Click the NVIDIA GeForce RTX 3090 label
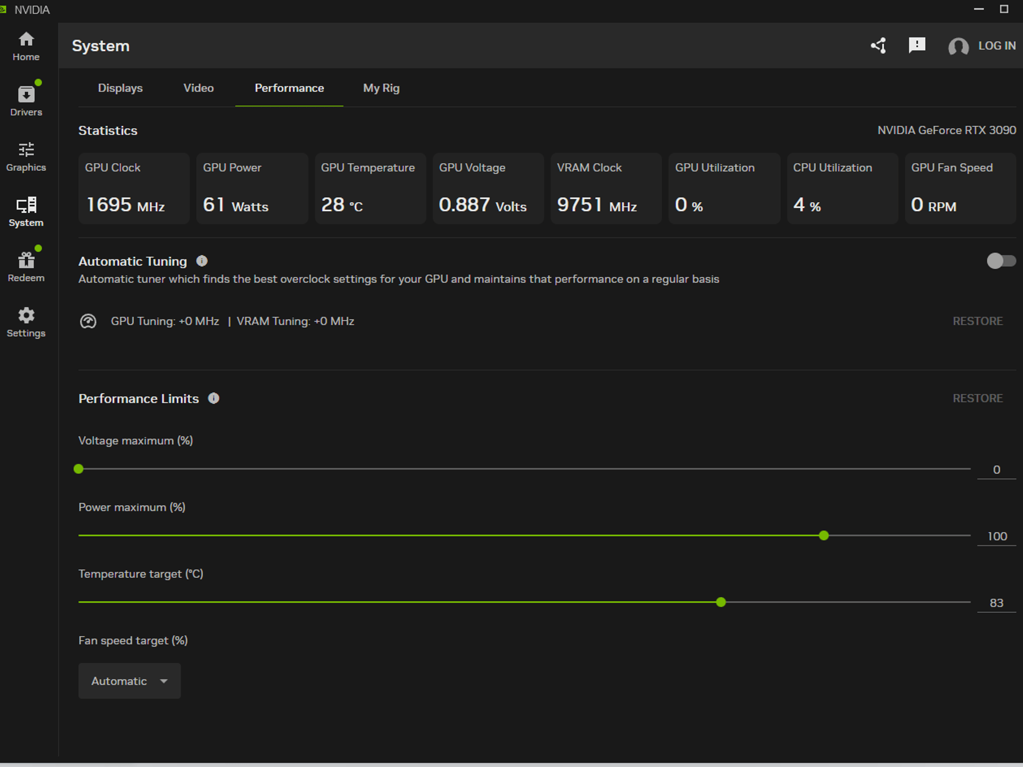Screen dimensions: 1023x767 click(x=947, y=130)
